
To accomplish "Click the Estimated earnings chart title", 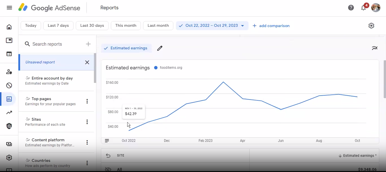I will [128, 68].
